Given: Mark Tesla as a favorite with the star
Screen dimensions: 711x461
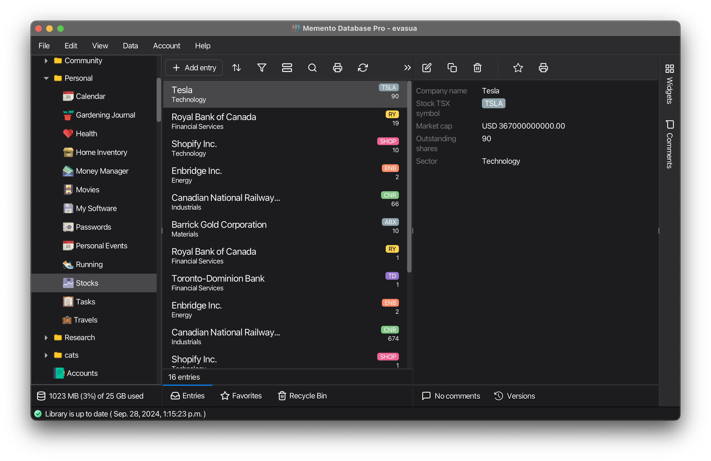Looking at the screenshot, I should point(518,68).
